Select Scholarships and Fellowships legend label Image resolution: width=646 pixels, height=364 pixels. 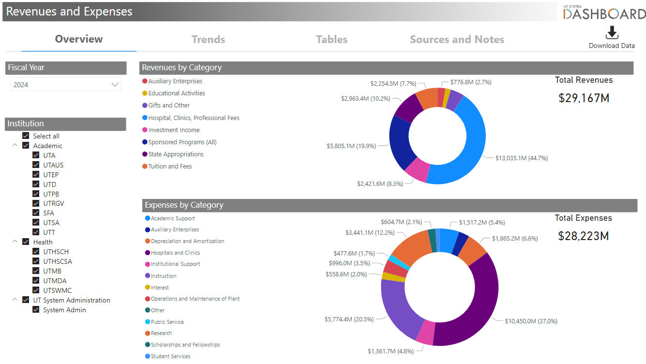(x=185, y=345)
